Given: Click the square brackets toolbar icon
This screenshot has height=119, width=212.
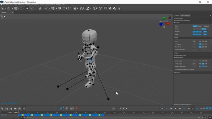Looking at the screenshot, I should click(70, 8).
